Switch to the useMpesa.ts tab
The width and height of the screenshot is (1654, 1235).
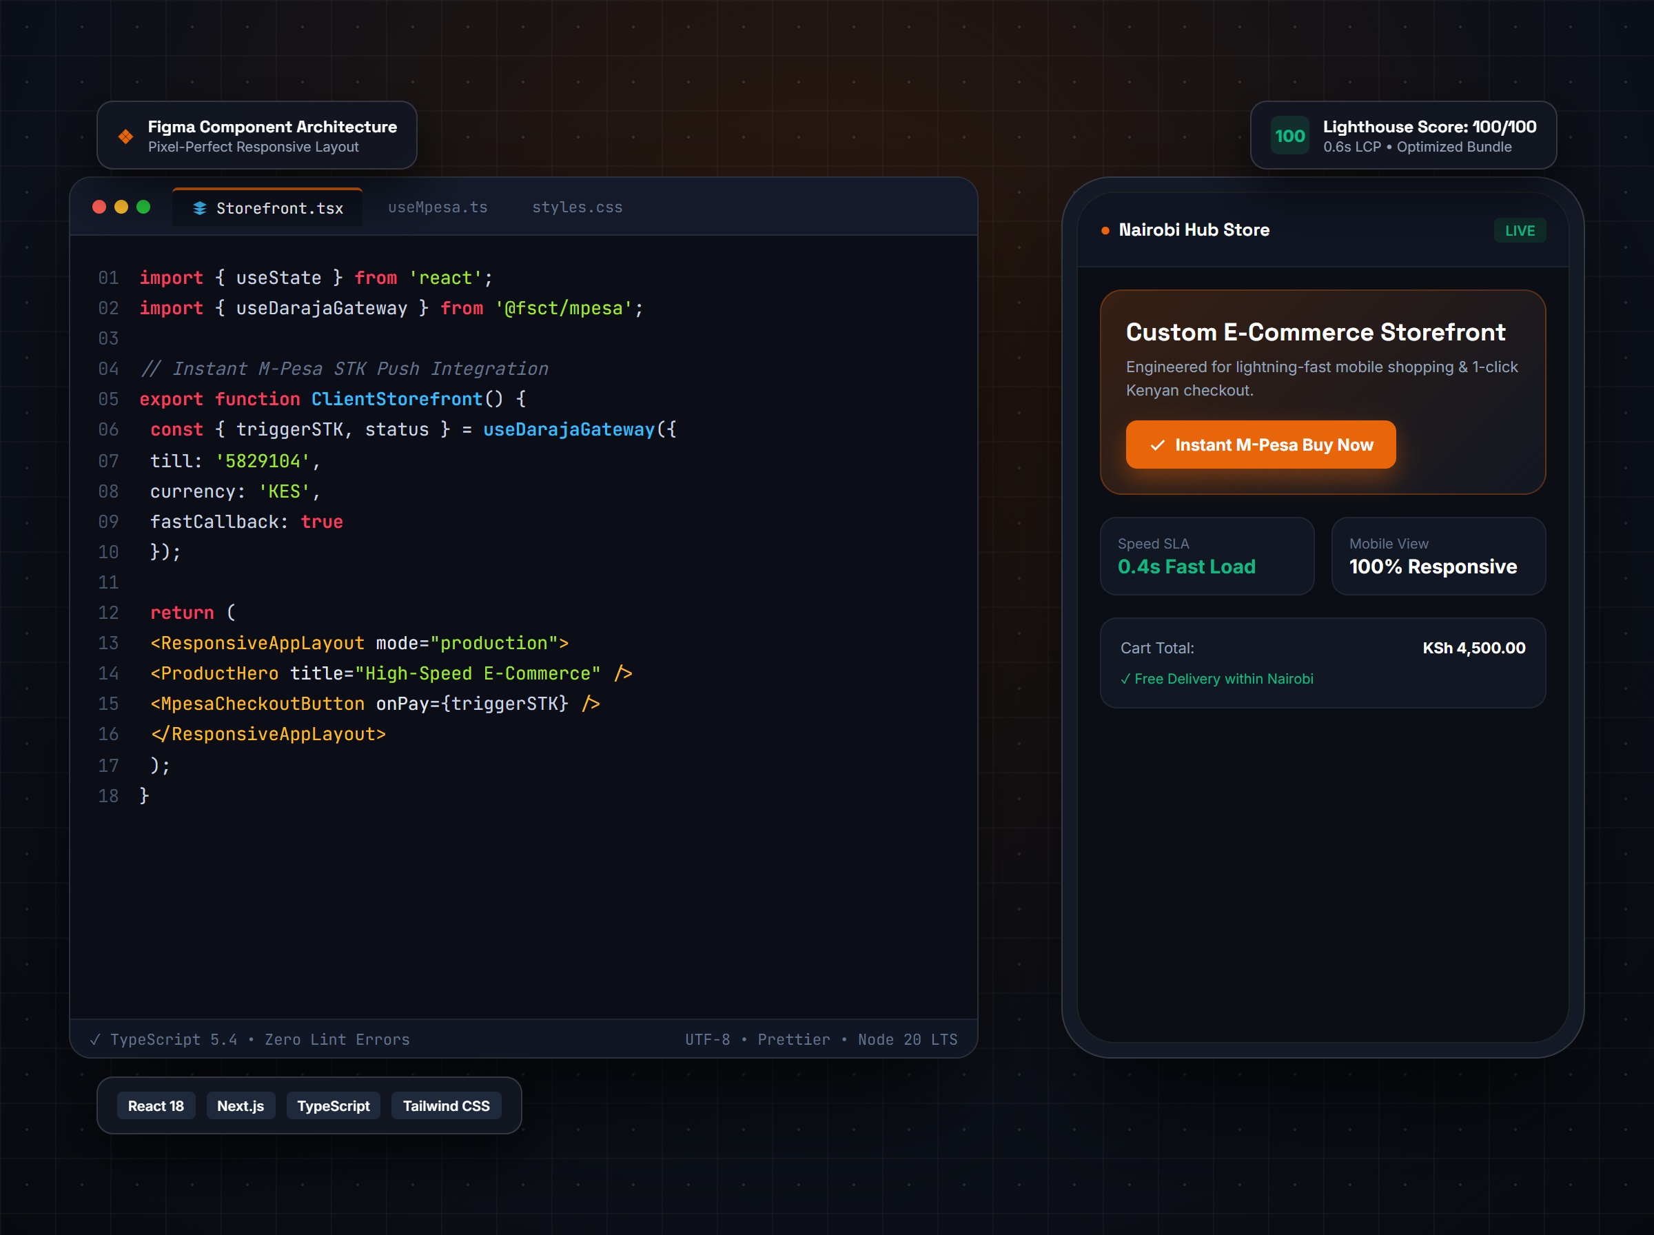pyautogui.click(x=438, y=207)
